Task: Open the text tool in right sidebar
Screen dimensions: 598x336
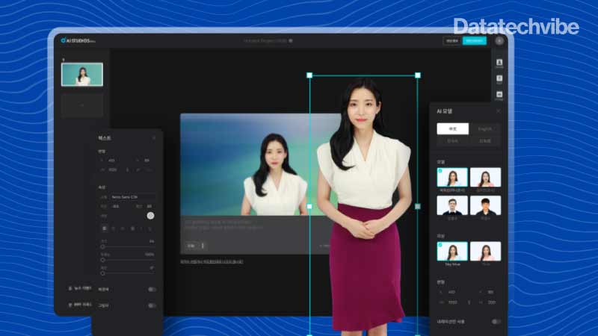Action: [499, 79]
